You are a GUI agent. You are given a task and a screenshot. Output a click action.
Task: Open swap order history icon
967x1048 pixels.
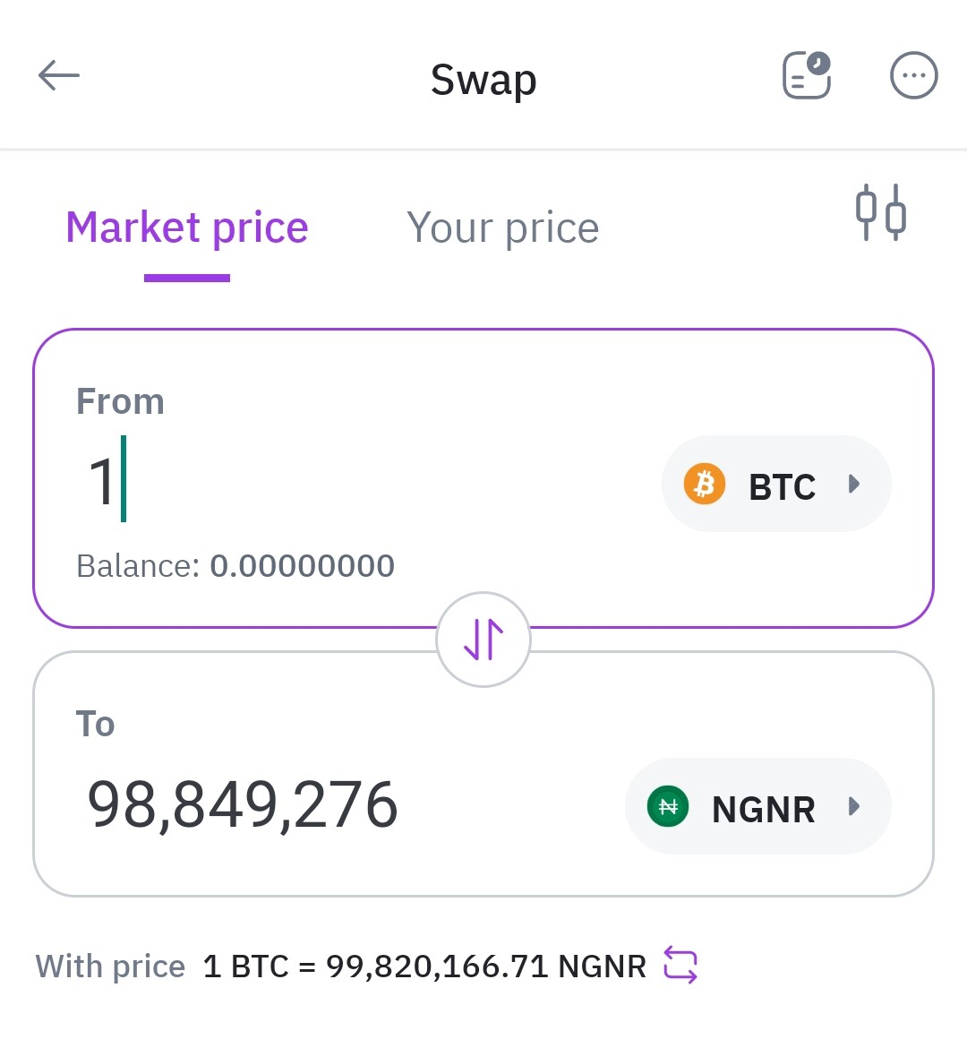[807, 75]
